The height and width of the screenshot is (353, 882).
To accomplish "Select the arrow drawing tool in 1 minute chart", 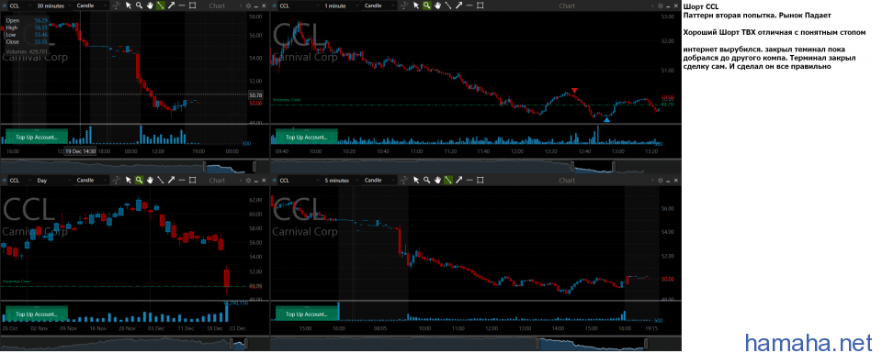I will (x=459, y=6).
